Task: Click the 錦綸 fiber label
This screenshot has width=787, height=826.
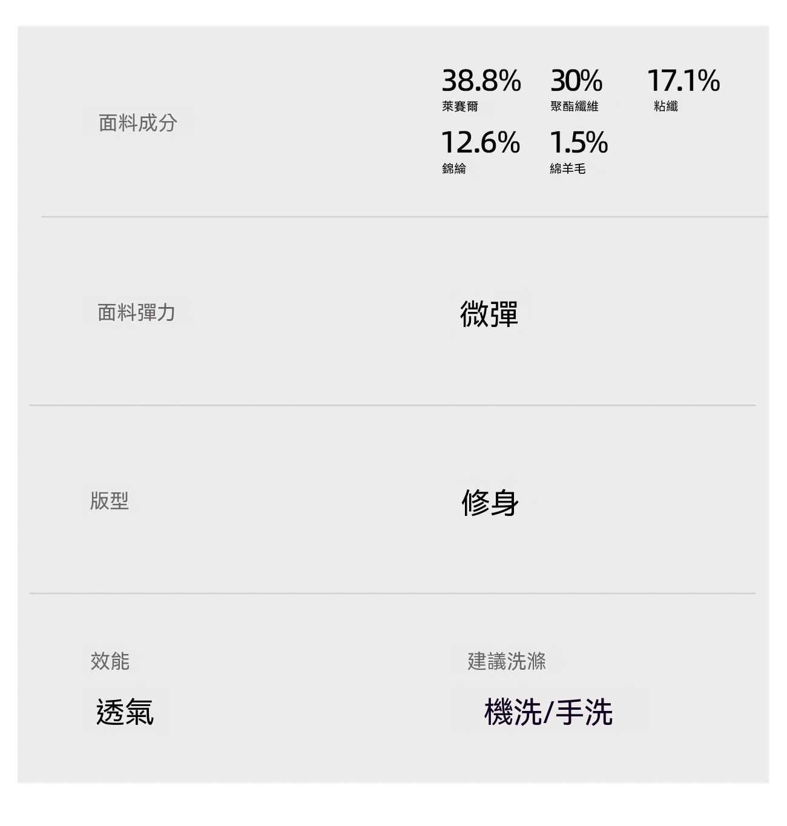Action: 454,168
